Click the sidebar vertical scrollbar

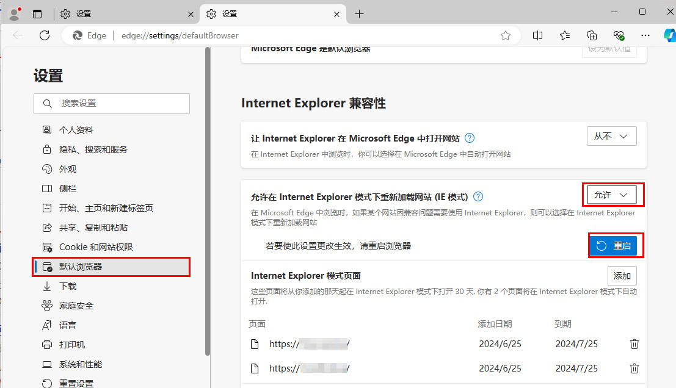point(208,201)
